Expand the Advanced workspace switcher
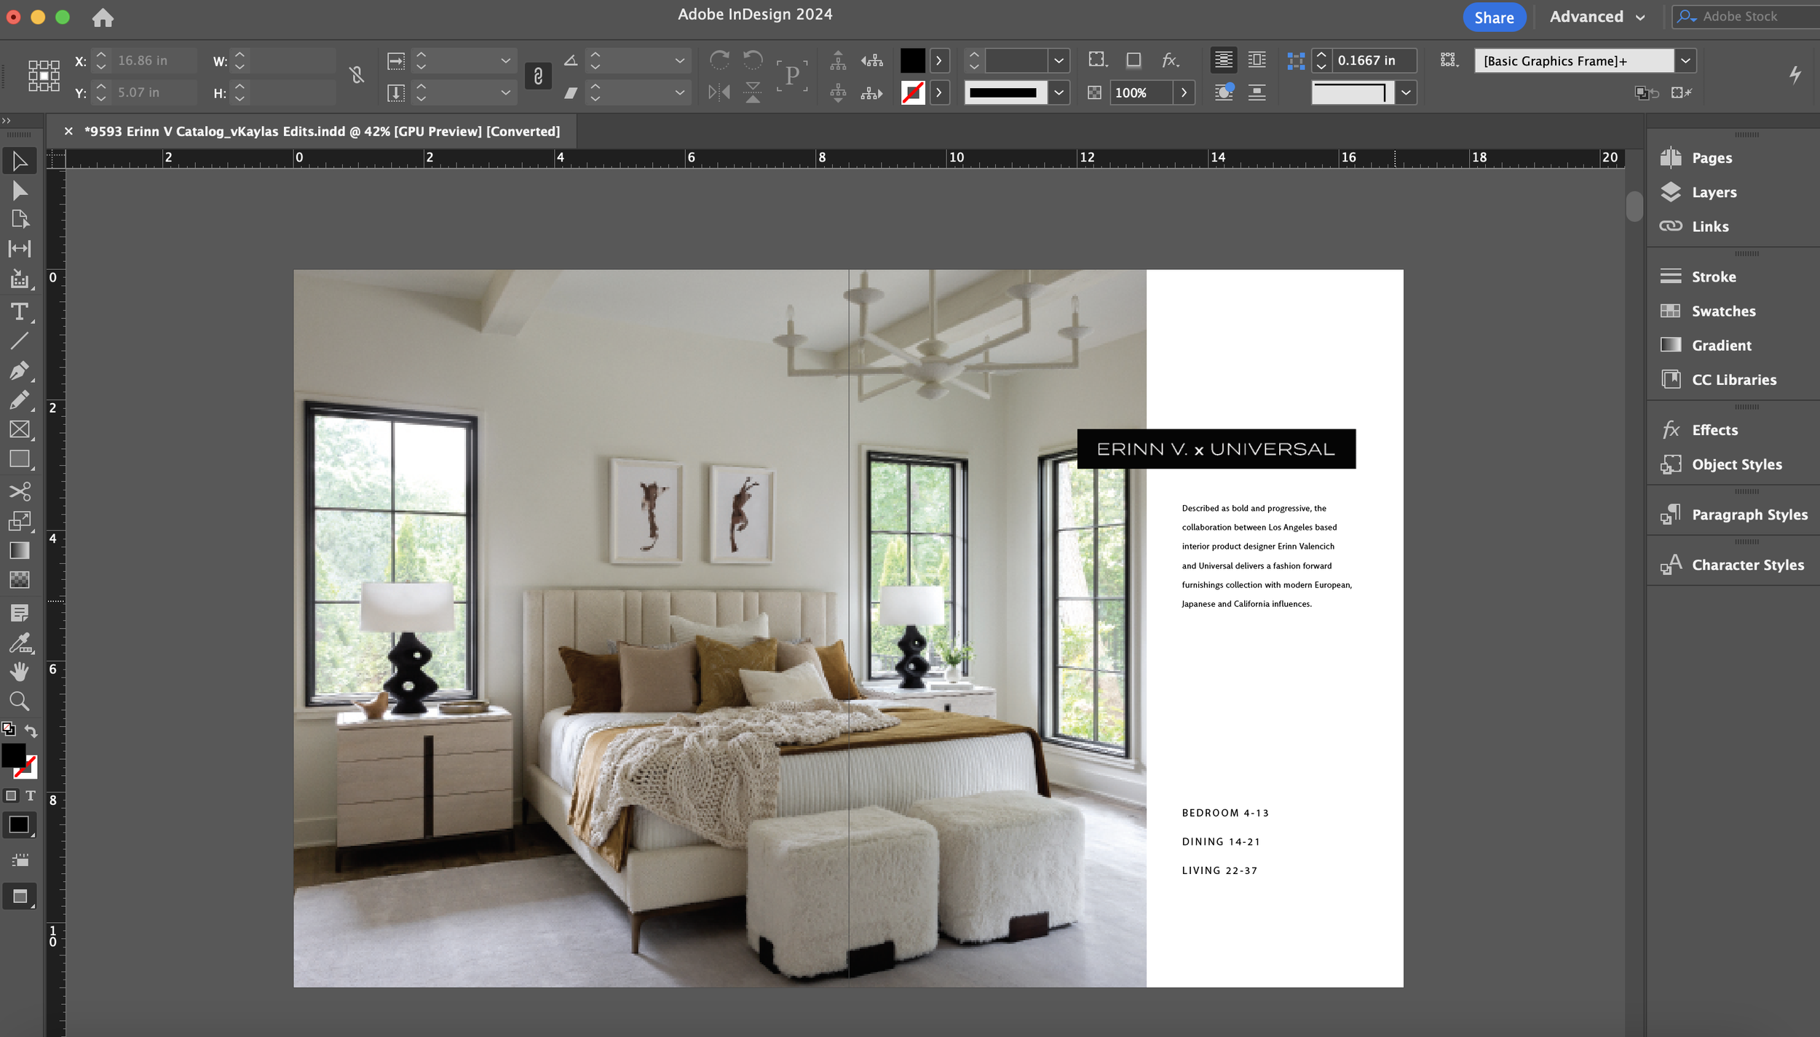The width and height of the screenshot is (1820, 1037). click(x=1597, y=17)
